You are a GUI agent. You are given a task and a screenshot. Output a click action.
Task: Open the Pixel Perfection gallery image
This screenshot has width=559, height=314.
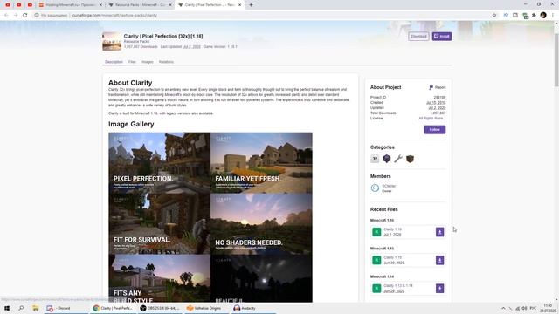click(x=159, y=163)
